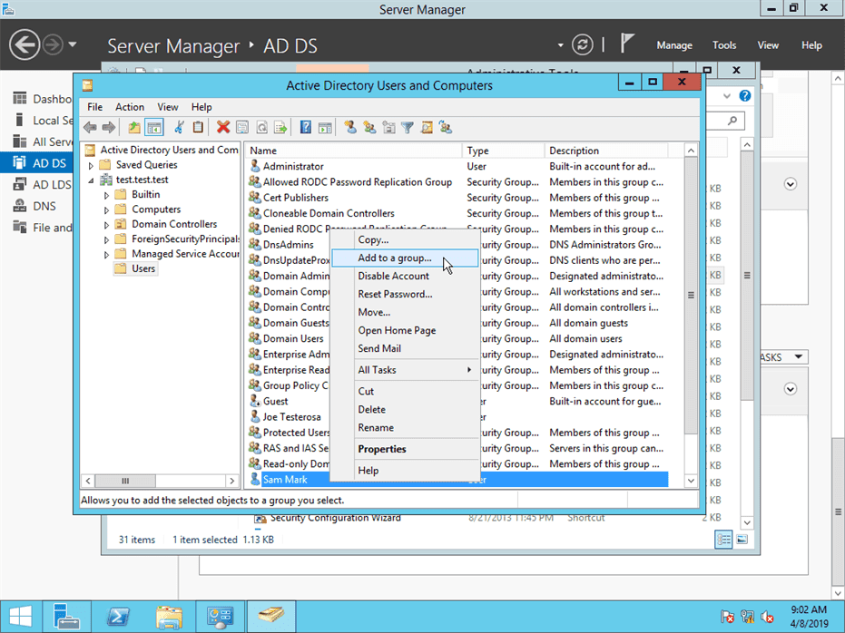Click the Show/Hide Action Pane icon
845x633 pixels.
(x=324, y=128)
